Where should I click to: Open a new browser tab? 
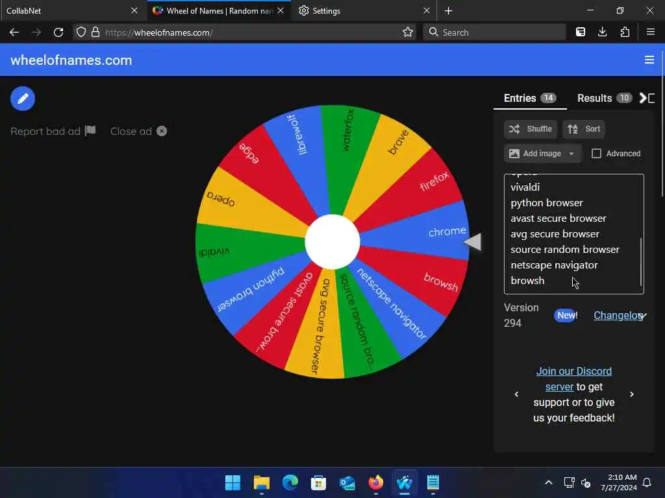pyautogui.click(x=448, y=10)
